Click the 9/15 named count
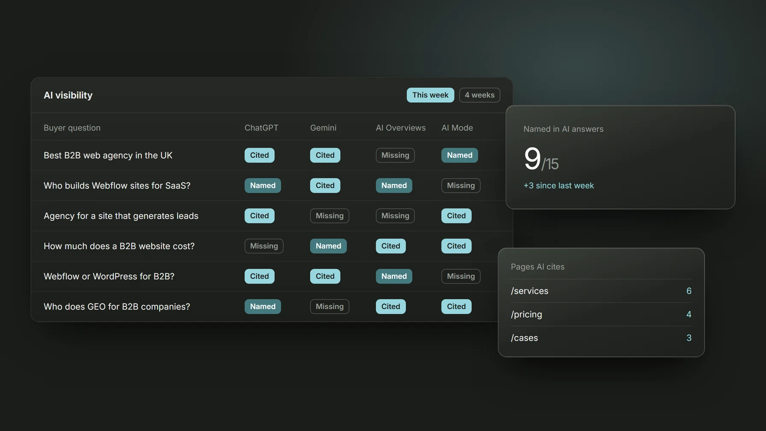 pos(541,159)
